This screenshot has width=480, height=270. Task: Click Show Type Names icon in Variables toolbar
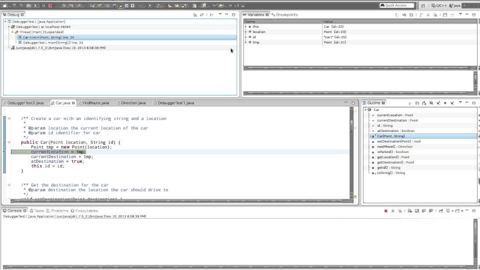(397, 15)
